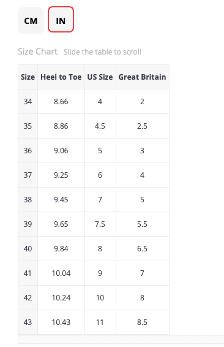Select size 34 row label
Image resolution: width=224 pixels, height=347 pixels.
(28, 102)
